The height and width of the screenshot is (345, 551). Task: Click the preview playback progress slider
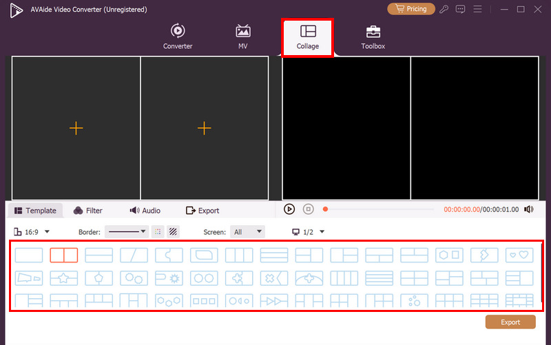(379, 209)
